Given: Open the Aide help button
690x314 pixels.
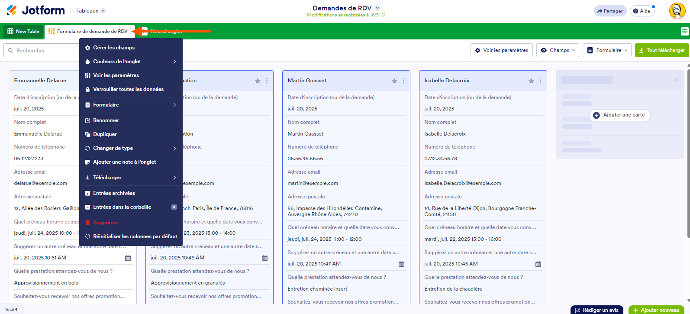Looking at the screenshot, I should coord(642,11).
